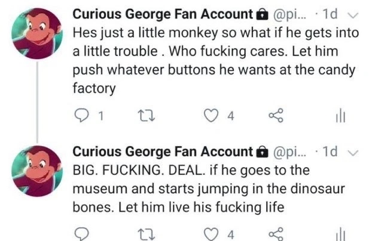Share the dinosaur bones tweet
This screenshot has height=241, width=372.
(x=276, y=234)
